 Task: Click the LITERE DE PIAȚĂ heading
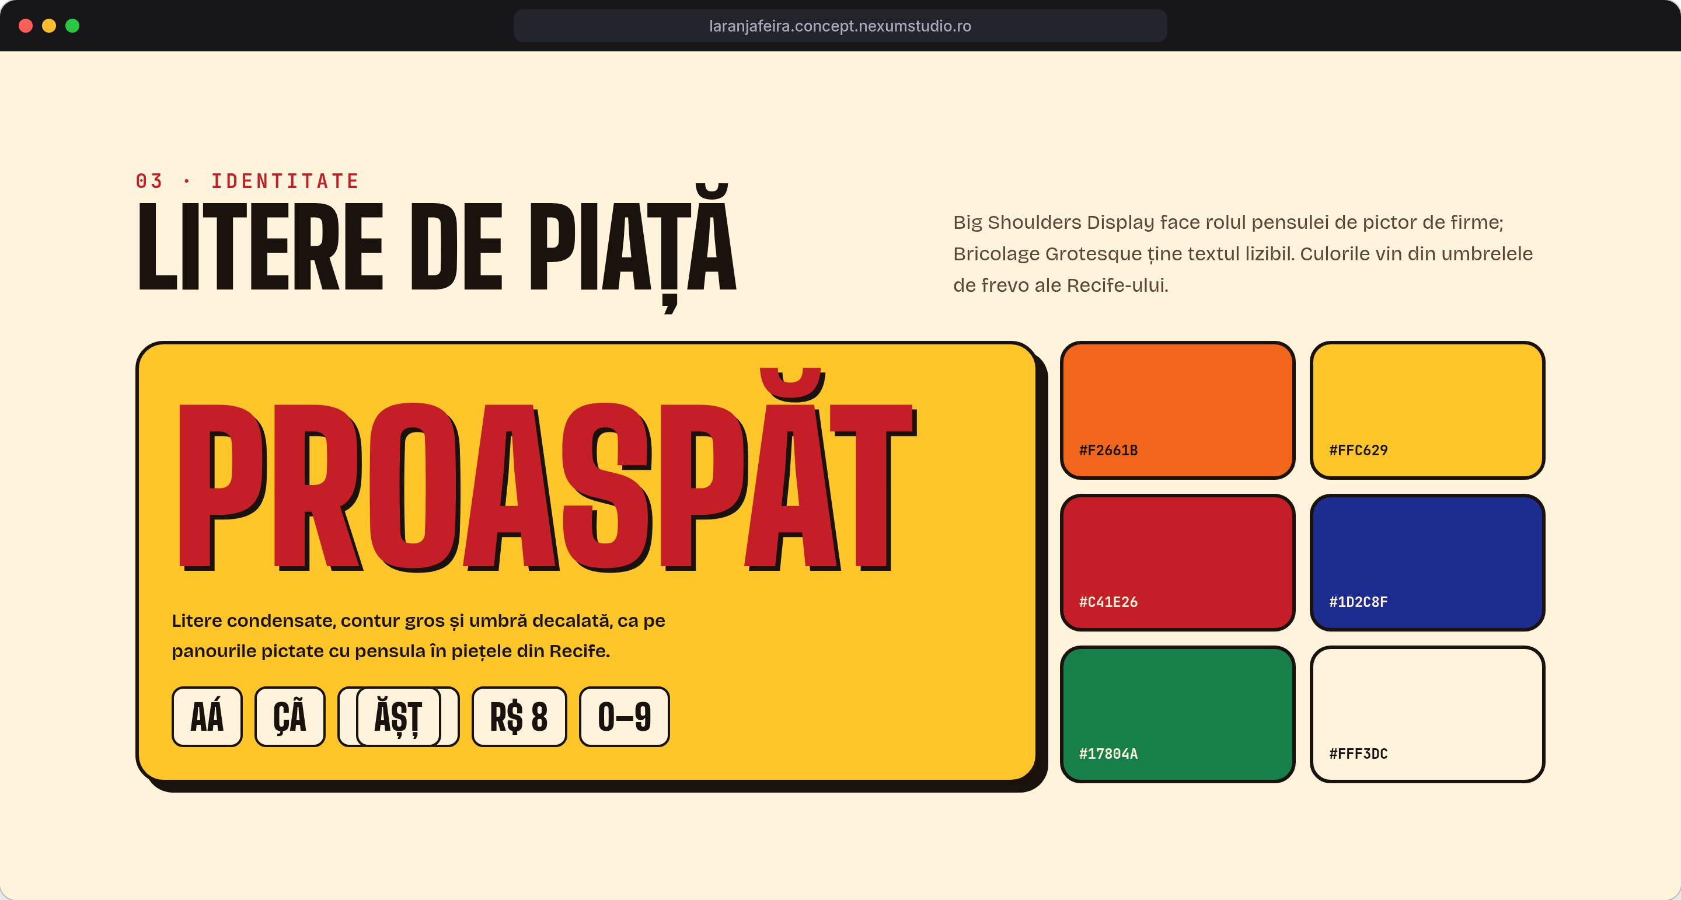click(437, 247)
